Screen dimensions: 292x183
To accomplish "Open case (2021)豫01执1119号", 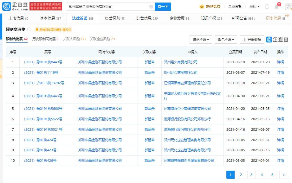I will [41, 73].
